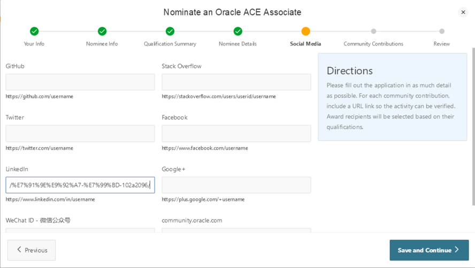
Task: Focus the Google+ input field
Action: [x=236, y=185]
